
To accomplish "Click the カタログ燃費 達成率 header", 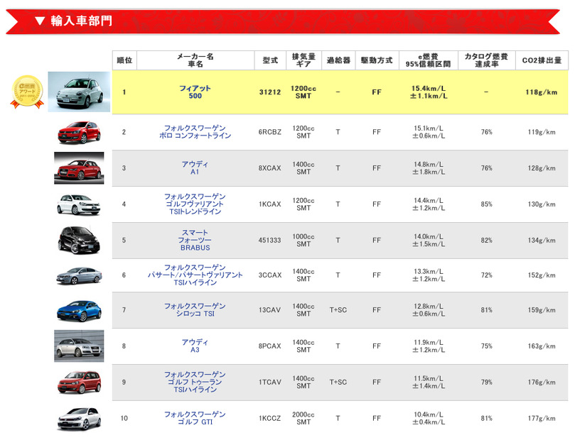I will coord(486,60).
